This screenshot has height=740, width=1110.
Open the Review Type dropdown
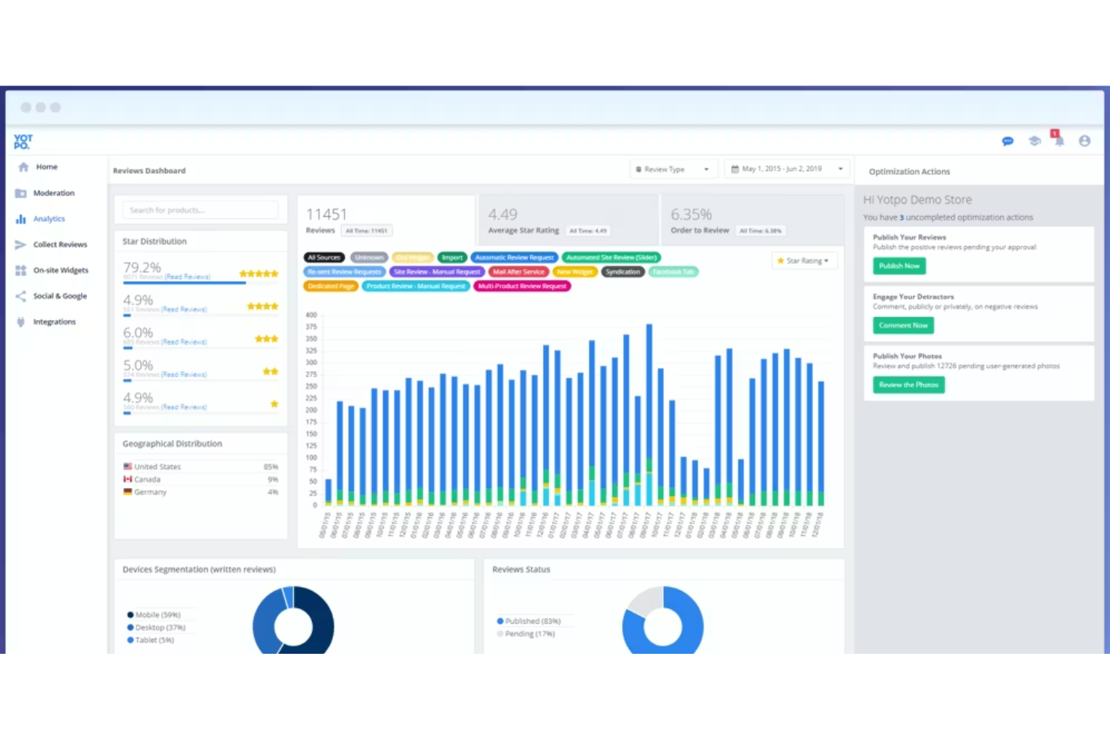tap(672, 169)
